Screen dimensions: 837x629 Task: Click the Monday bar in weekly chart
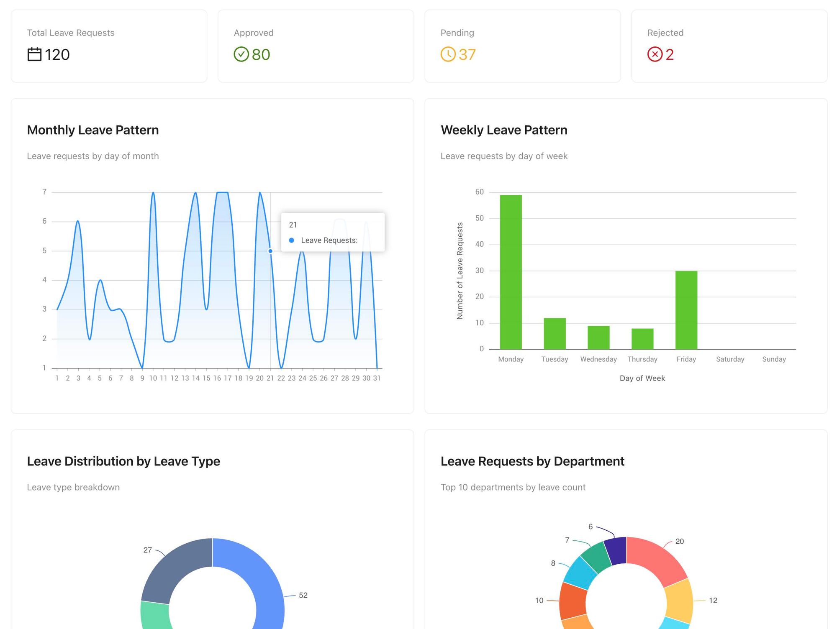click(x=511, y=272)
